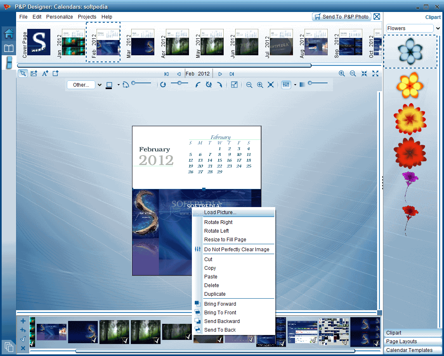Zoom out of page view
The width and height of the screenshot is (444, 356).
[x=353, y=73]
